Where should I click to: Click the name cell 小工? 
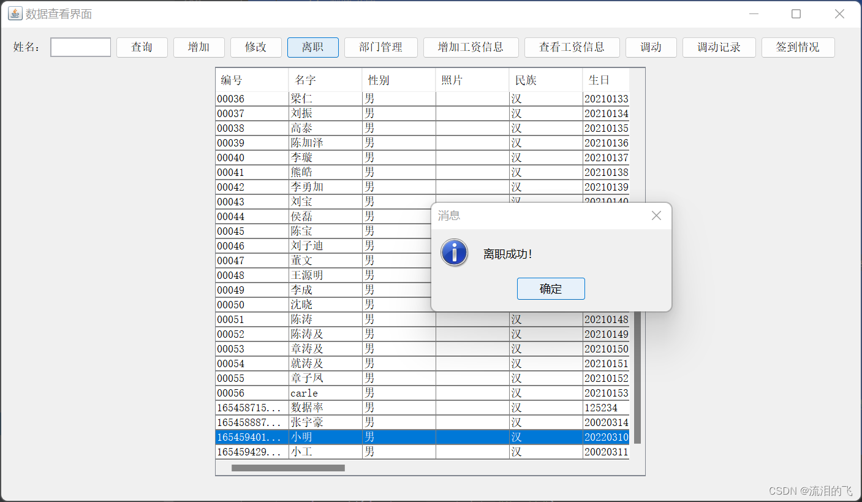pyautogui.click(x=325, y=452)
